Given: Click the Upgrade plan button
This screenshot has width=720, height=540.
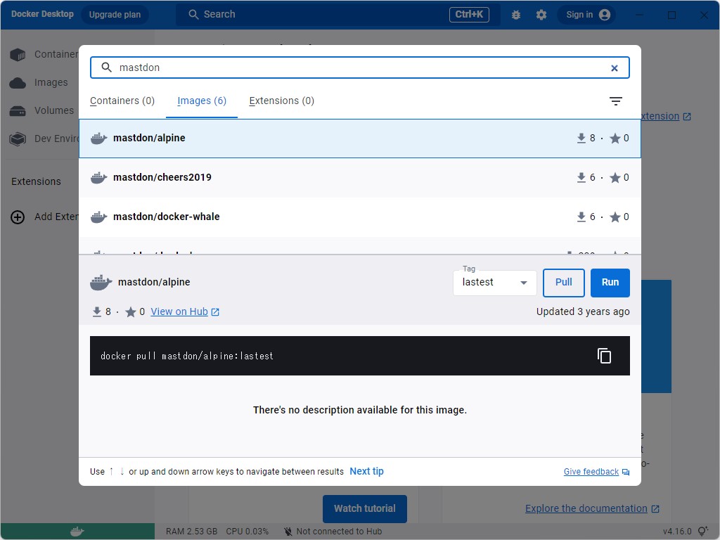Looking at the screenshot, I should (115, 15).
